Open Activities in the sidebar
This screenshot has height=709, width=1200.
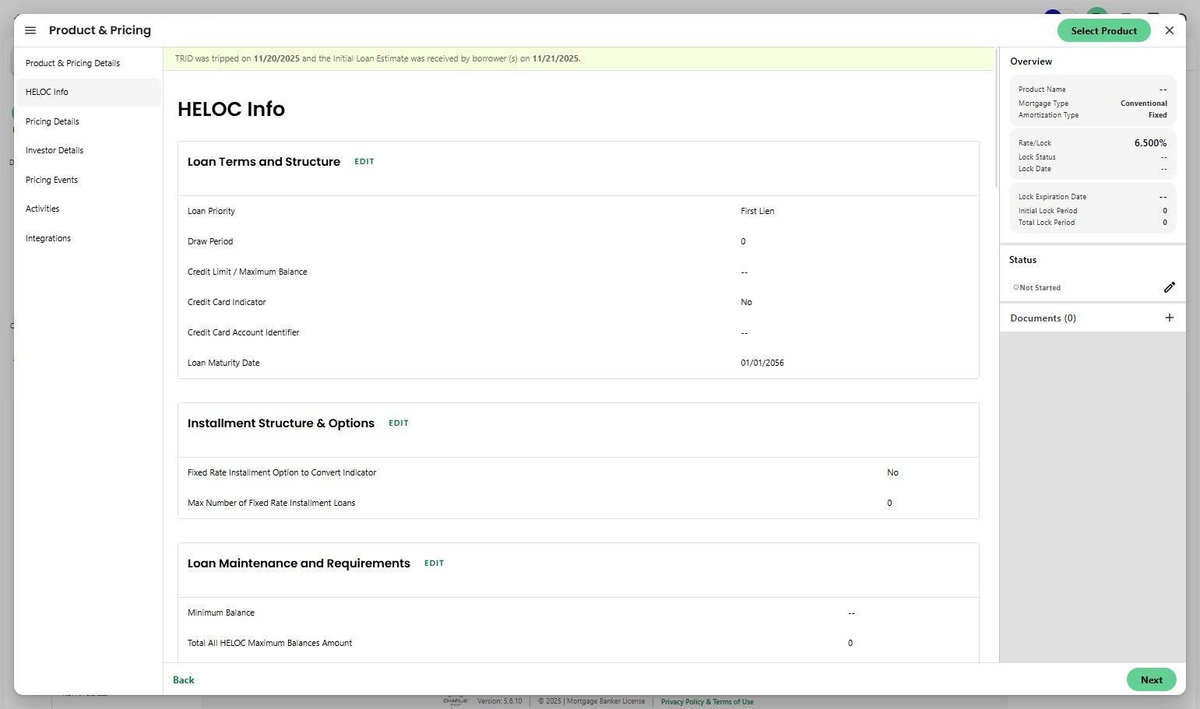point(89,209)
